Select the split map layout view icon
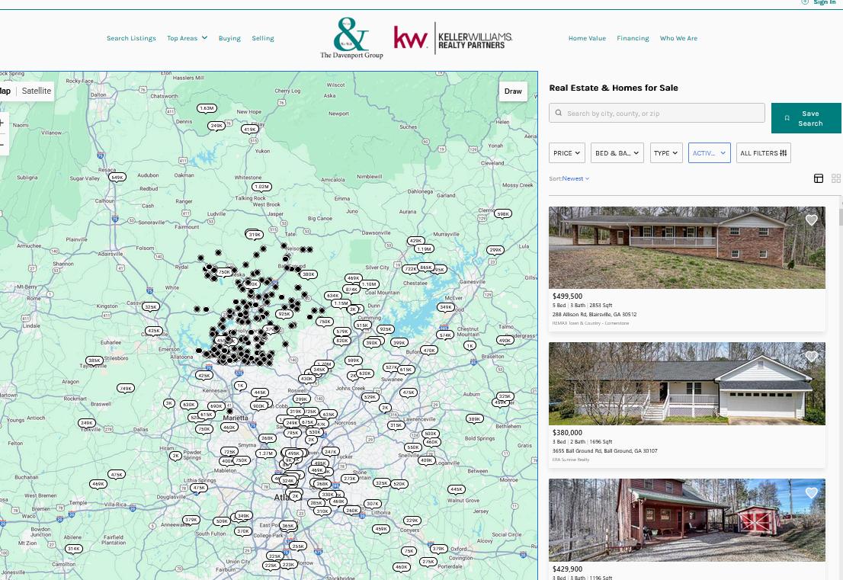Viewport: 843px width, 580px height. point(819,178)
